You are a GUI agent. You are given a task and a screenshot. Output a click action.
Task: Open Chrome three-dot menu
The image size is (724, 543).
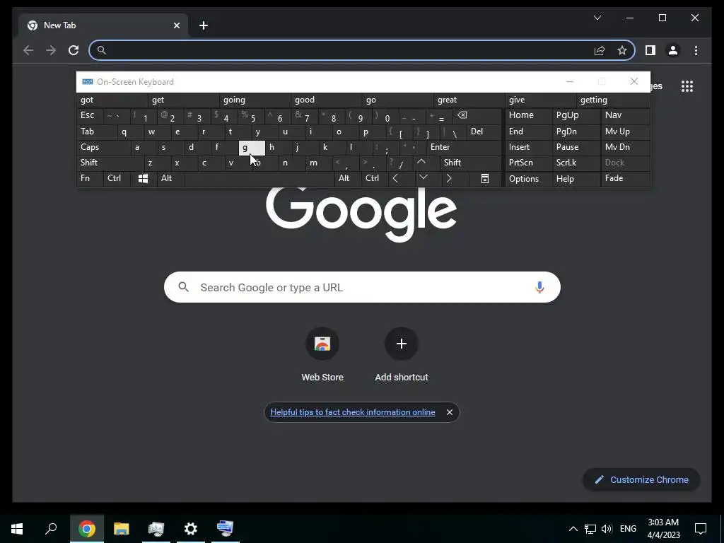[696, 50]
